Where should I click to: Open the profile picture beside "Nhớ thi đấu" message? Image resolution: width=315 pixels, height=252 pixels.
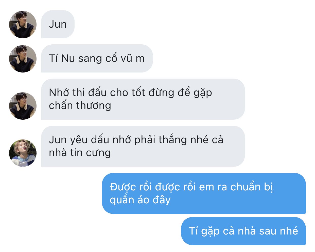pyautogui.click(x=23, y=106)
